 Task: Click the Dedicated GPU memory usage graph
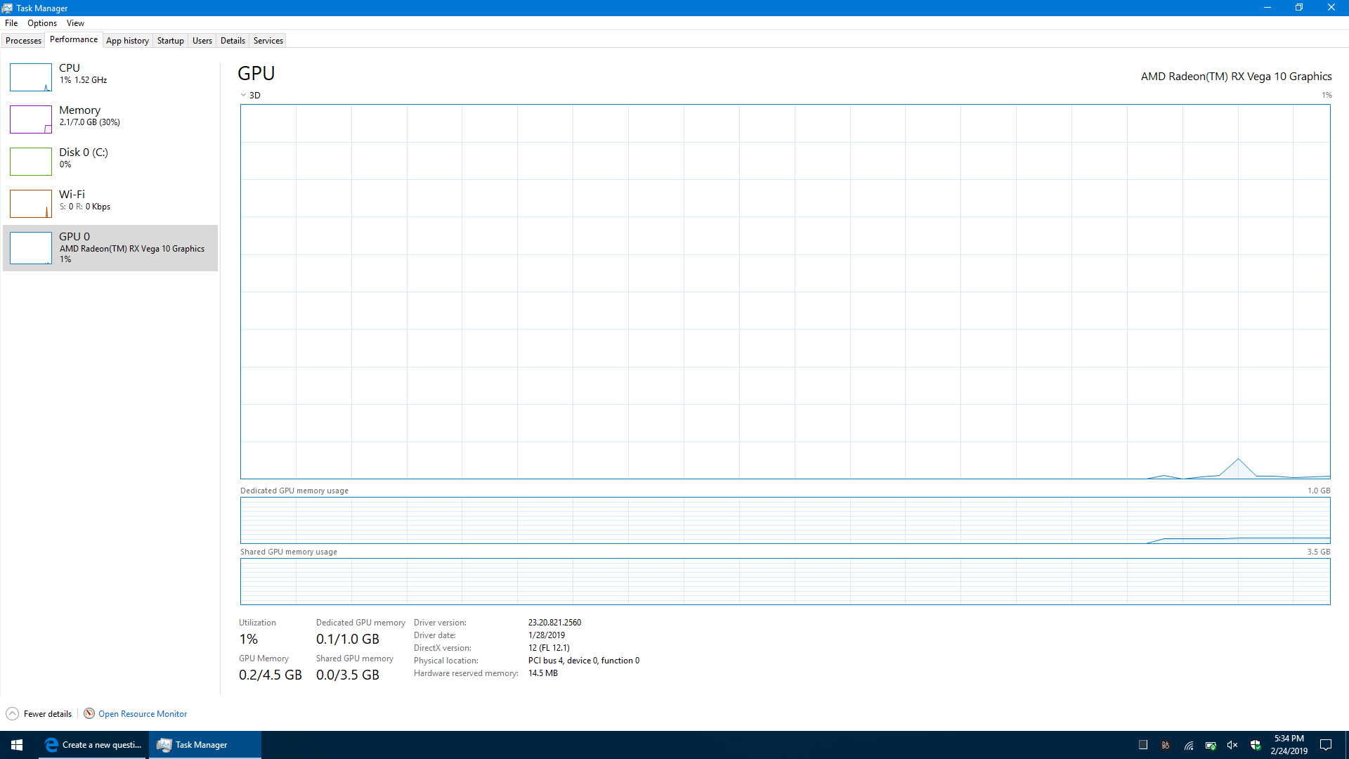(x=785, y=520)
